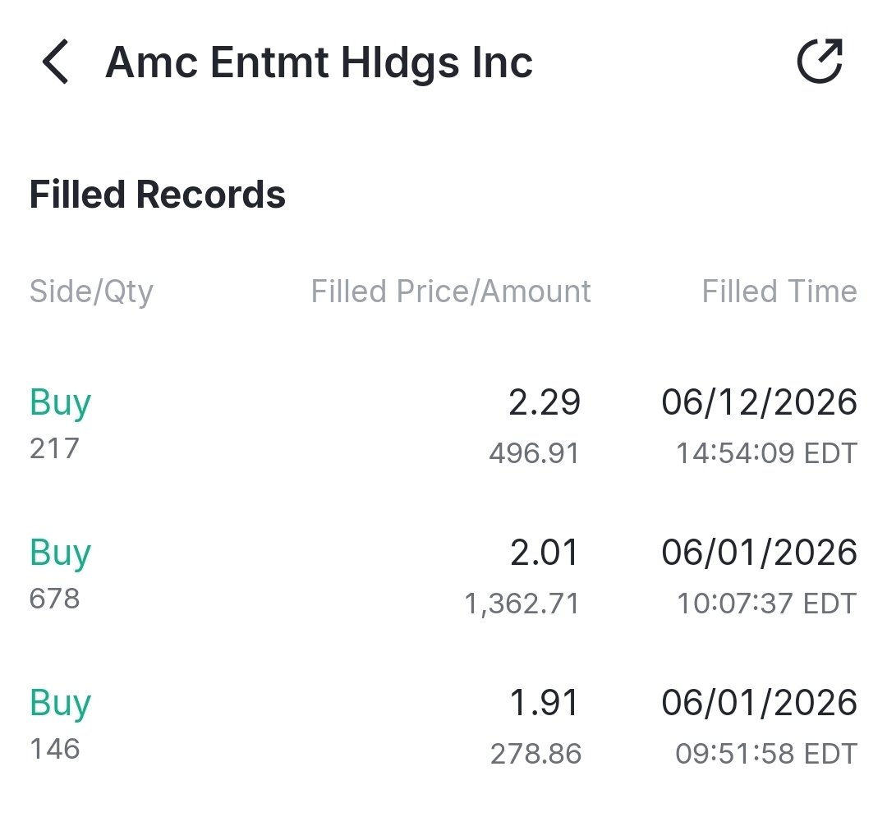Open the share icon at top right

click(820, 61)
